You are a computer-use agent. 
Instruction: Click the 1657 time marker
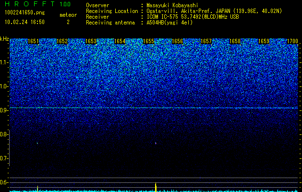(x=206, y=41)
